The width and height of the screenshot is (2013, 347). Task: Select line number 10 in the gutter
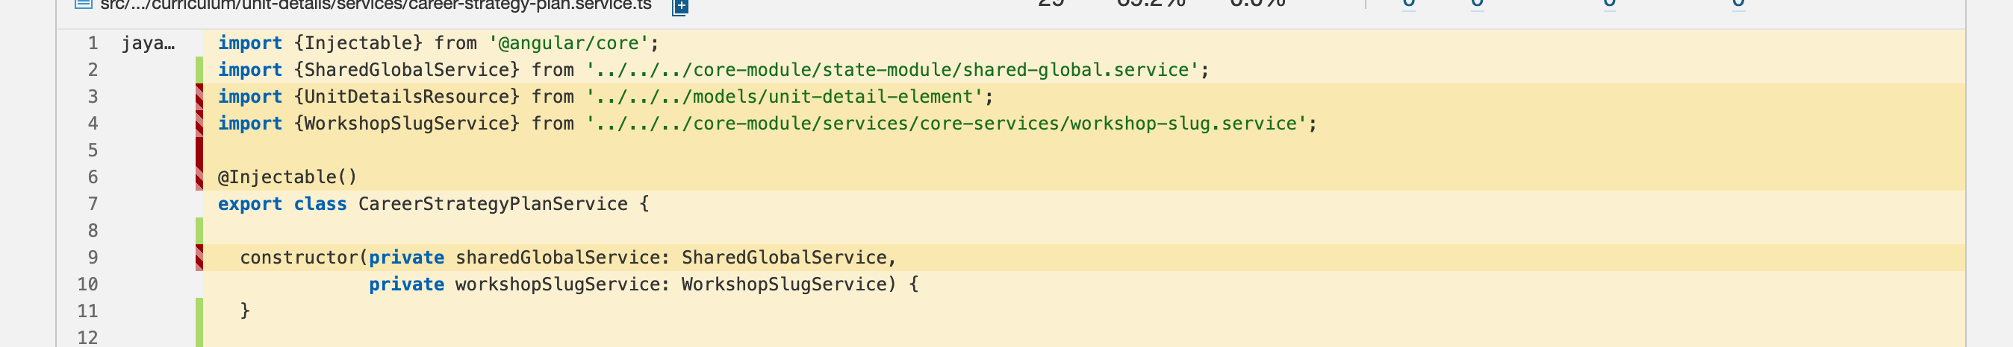point(87,284)
